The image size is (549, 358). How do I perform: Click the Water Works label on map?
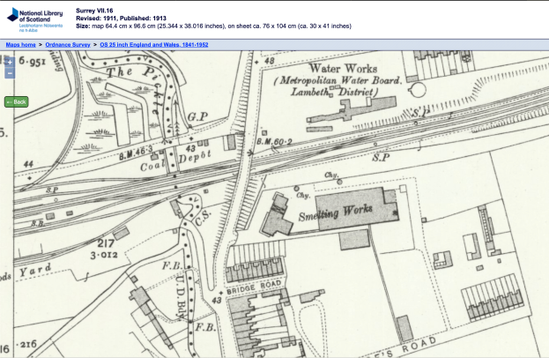click(344, 68)
